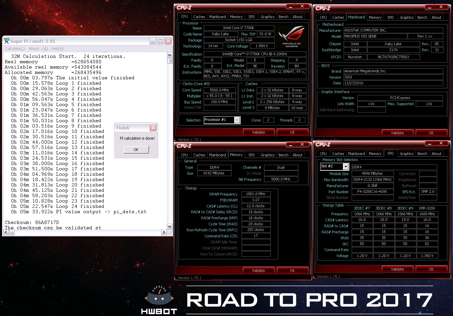Image resolution: width=453 pixels, height=316 pixels.
Task: Click the Model MAXIMUS VIII GENE field
Action: pyautogui.click(x=375, y=36)
